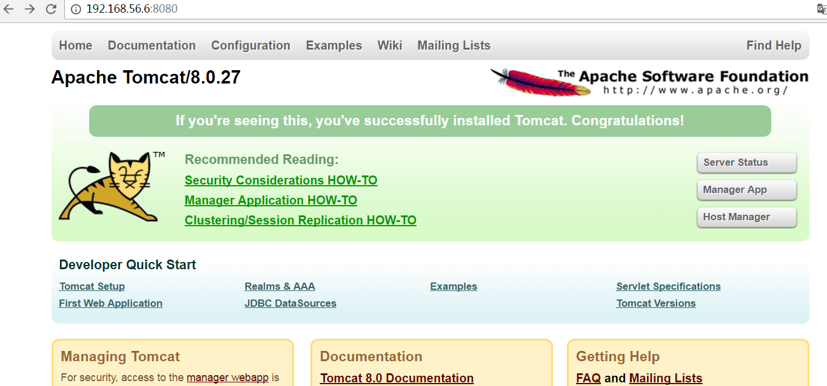Click the browser back arrow
827x386 pixels.
point(9,9)
